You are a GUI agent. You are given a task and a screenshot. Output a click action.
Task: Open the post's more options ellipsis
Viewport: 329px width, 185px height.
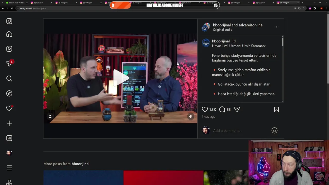tap(277, 27)
